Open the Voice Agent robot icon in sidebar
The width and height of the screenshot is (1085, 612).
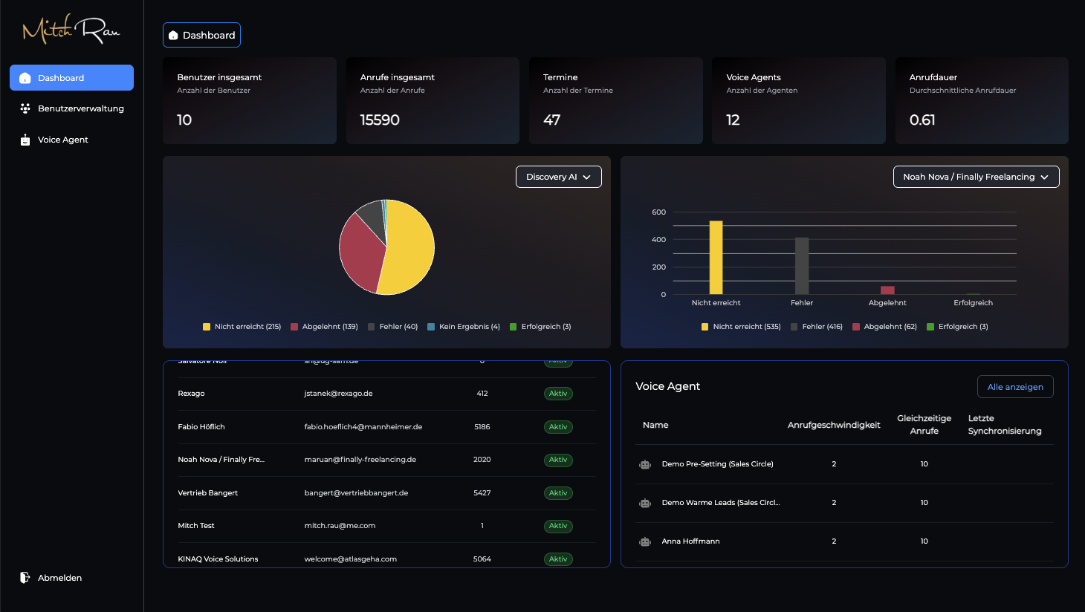(25, 140)
